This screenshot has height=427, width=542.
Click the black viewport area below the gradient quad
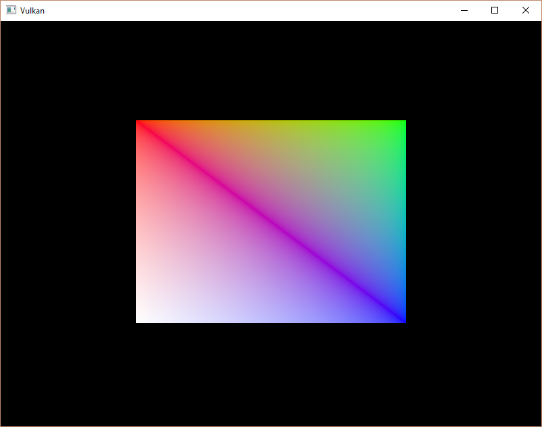[x=270, y=372]
